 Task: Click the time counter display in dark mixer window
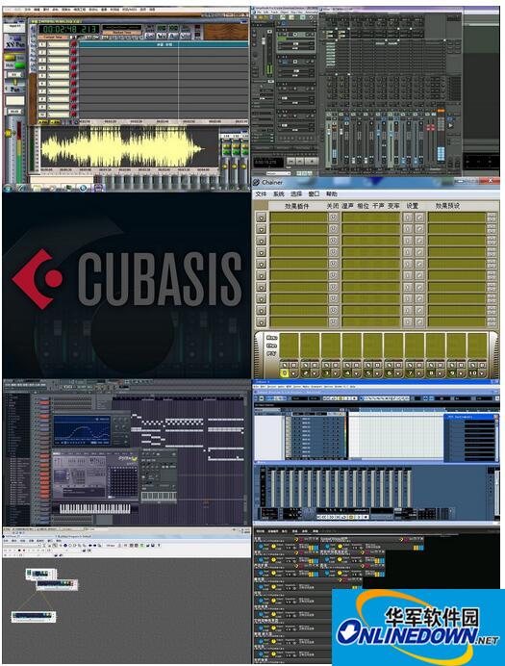[267, 162]
